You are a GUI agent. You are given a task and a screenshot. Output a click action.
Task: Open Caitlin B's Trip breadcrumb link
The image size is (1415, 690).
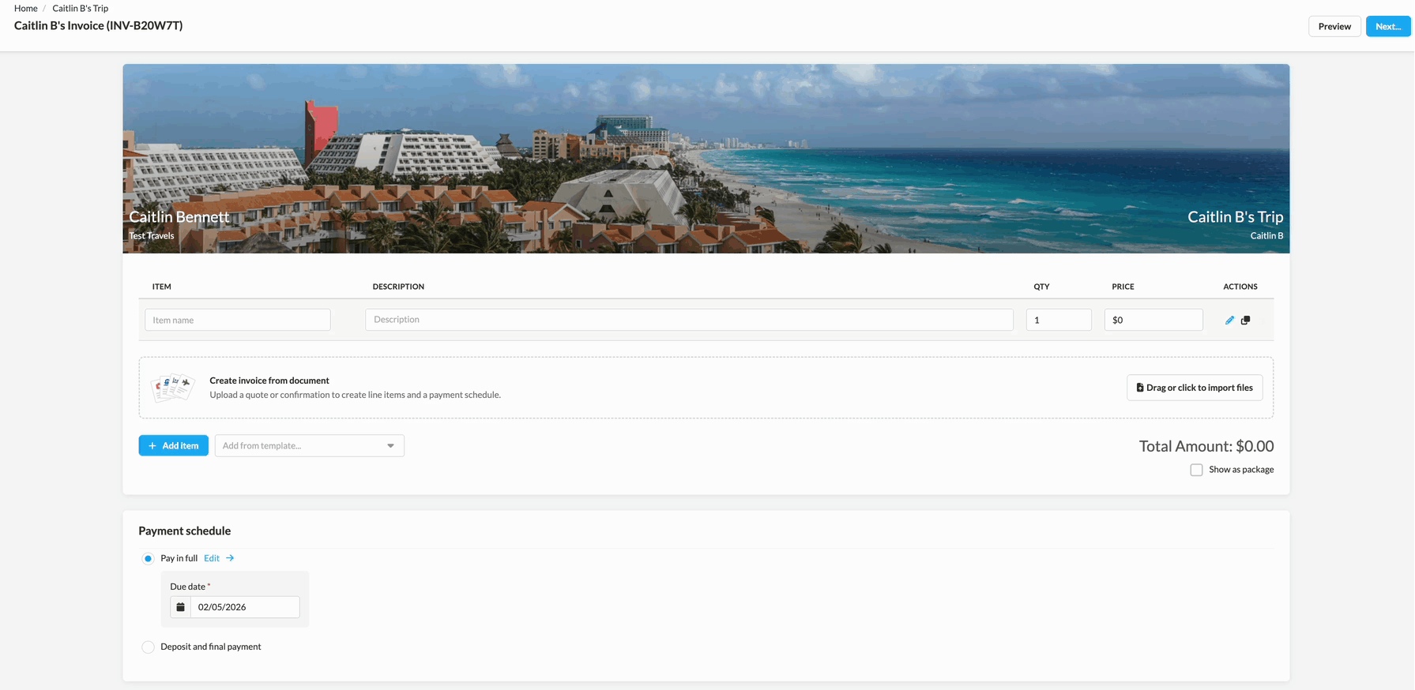tap(80, 8)
